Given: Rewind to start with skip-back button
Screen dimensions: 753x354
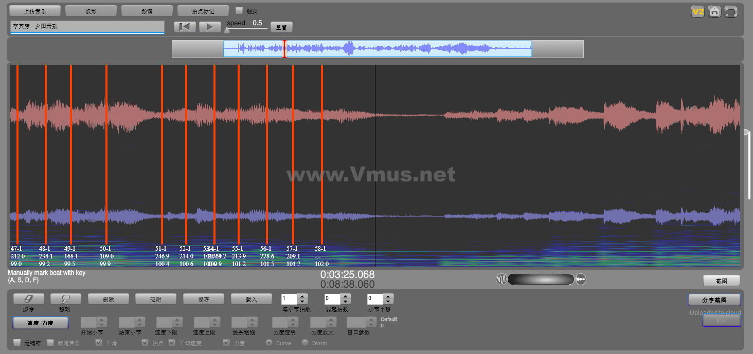Looking at the screenshot, I should click(185, 27).
